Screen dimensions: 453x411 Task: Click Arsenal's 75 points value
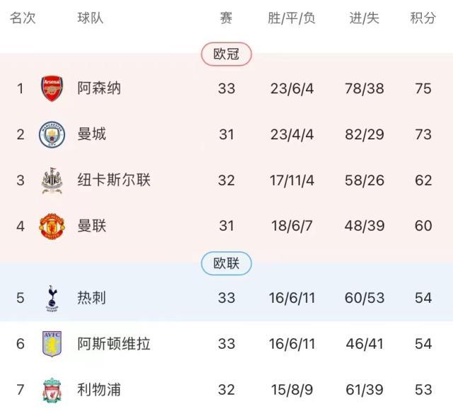coord(423,88)
